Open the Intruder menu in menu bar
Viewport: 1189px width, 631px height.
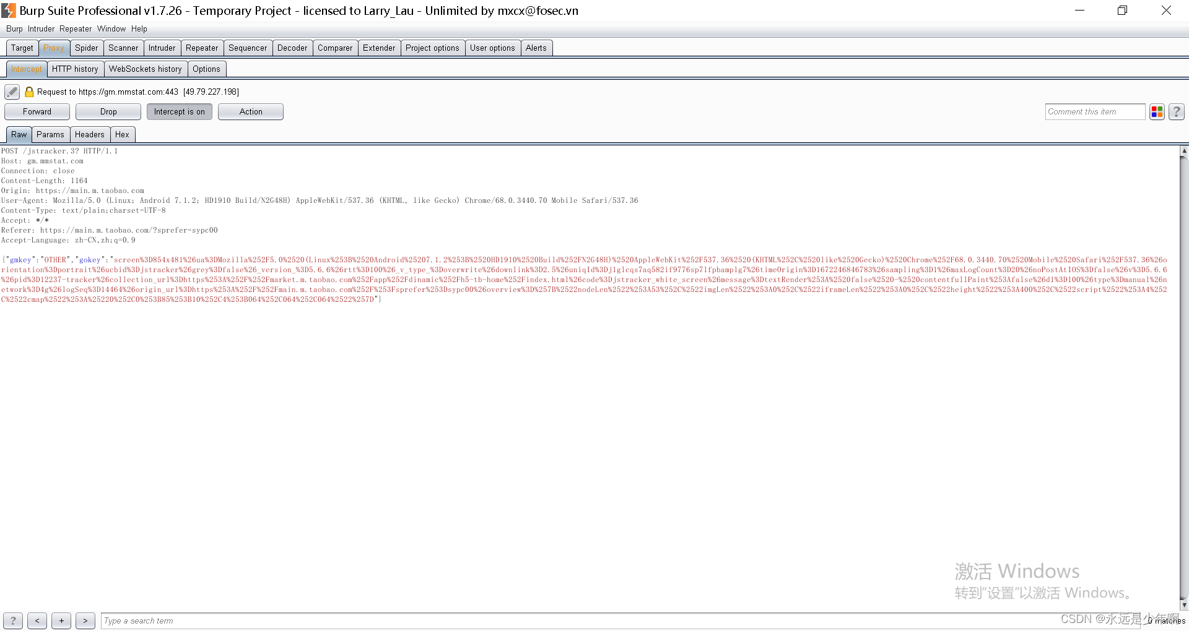click(x=41, y=29)
